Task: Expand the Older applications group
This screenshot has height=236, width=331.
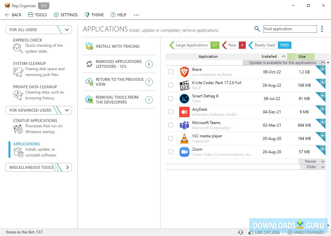Action: (323, 167)
